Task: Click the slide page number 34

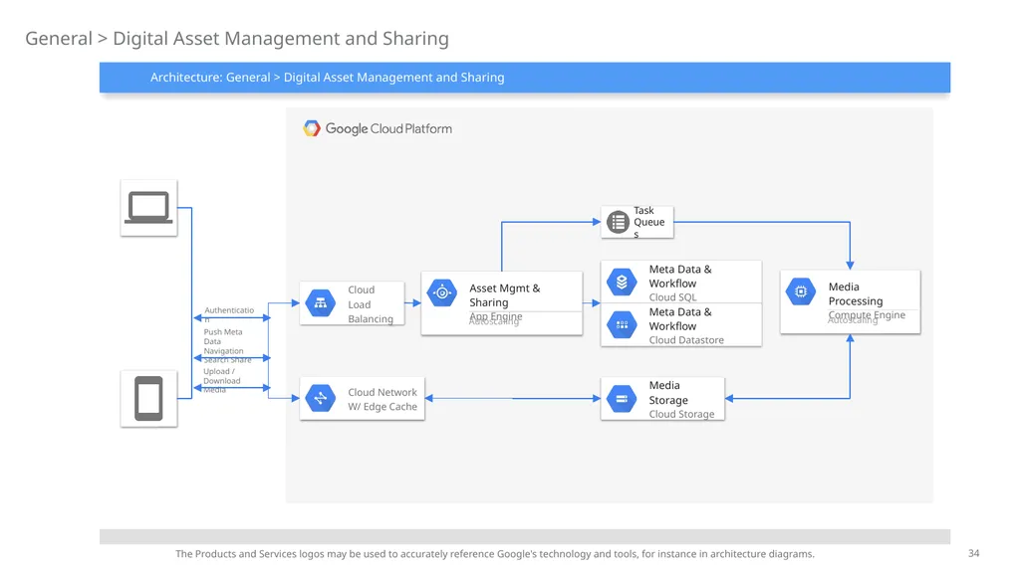Action: click(973, 553)
